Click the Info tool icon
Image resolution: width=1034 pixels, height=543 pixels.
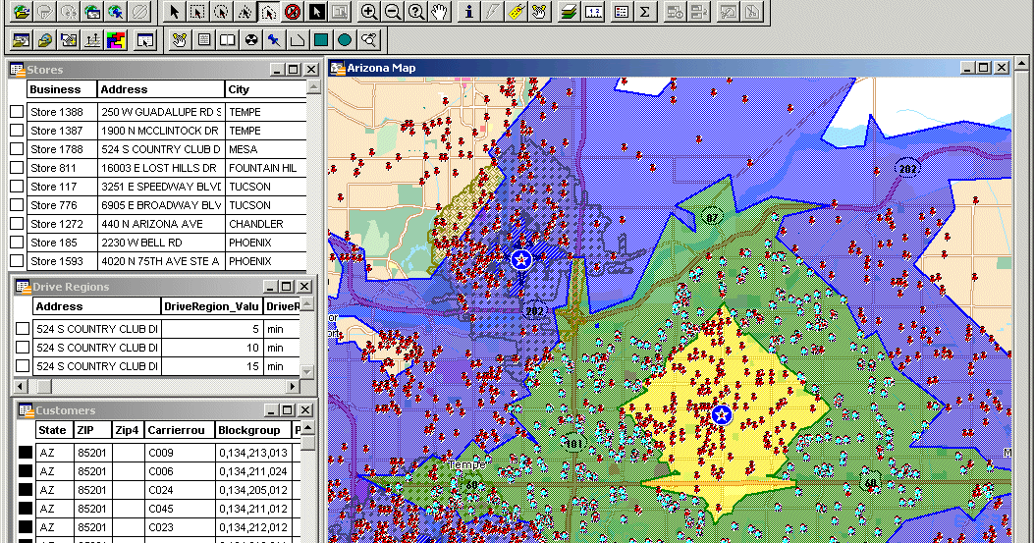pyautogui.click(x=469, y=12)
